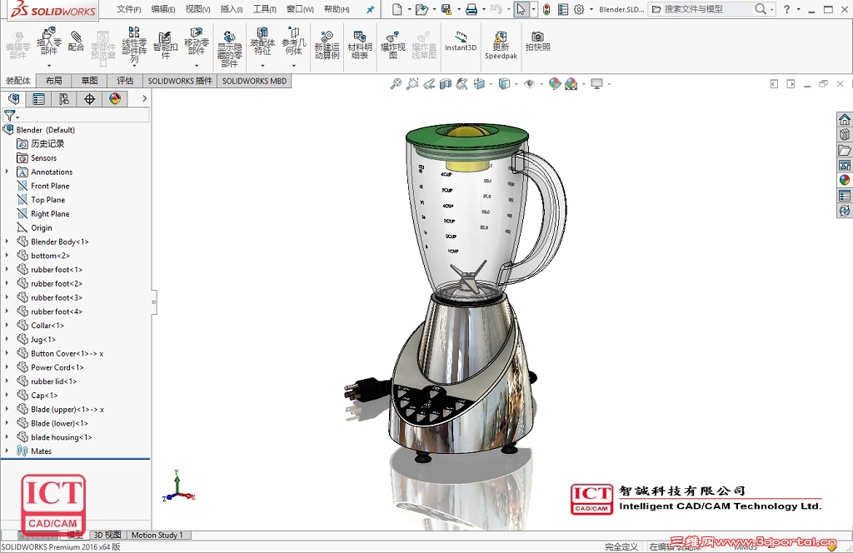Click the Rebuild traffic light icon
The height and width of the screenshot is (553, 853).
[x=546, y=9]
